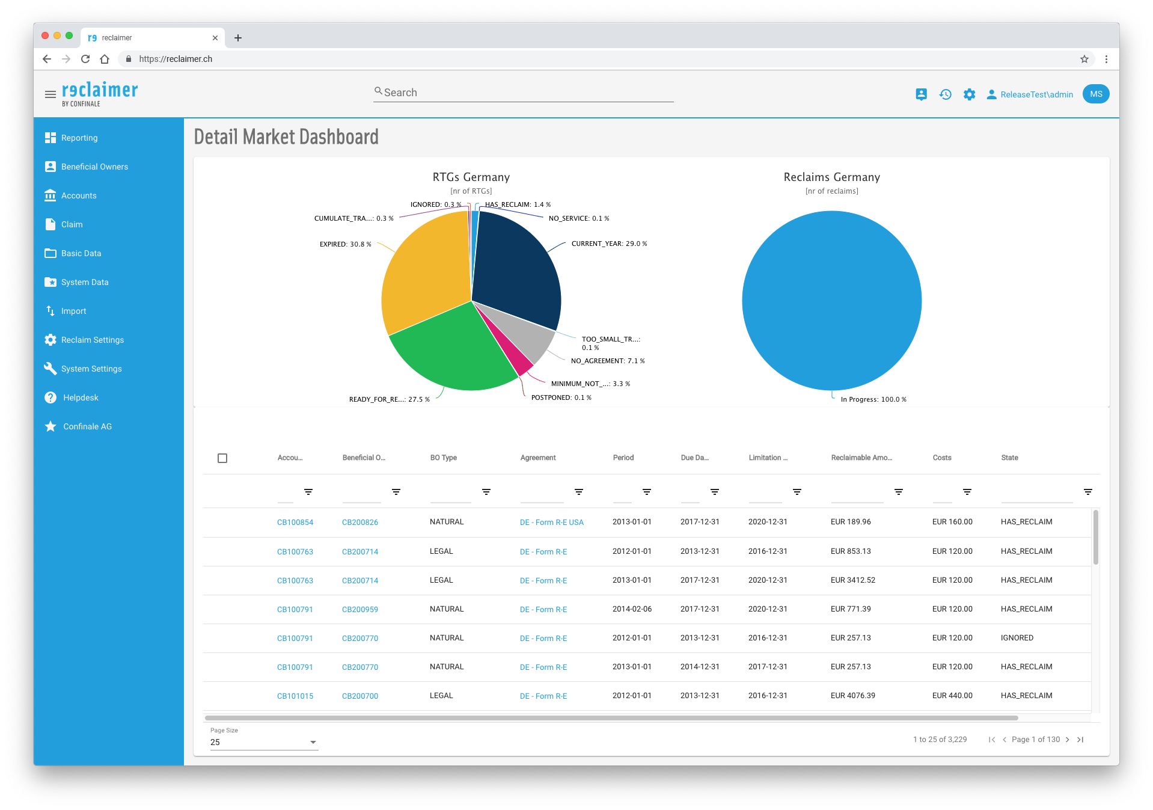Screen dimensions: 1153x810
Task: Sort table by Reclaimable Amount column header
Action: 861,458
